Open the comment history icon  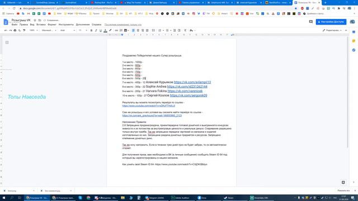pyautogui.click(x=311, y=22)
